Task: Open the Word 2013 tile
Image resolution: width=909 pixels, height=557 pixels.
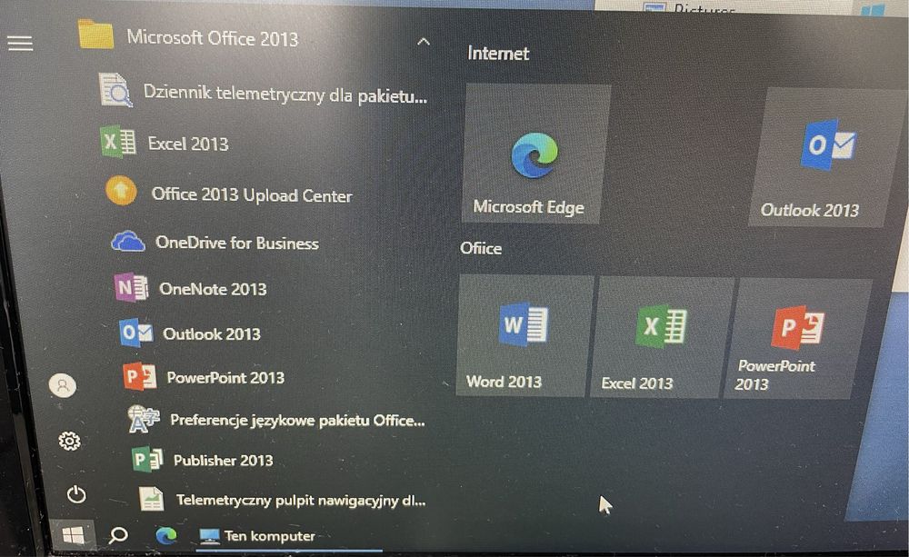Action: 524,335
